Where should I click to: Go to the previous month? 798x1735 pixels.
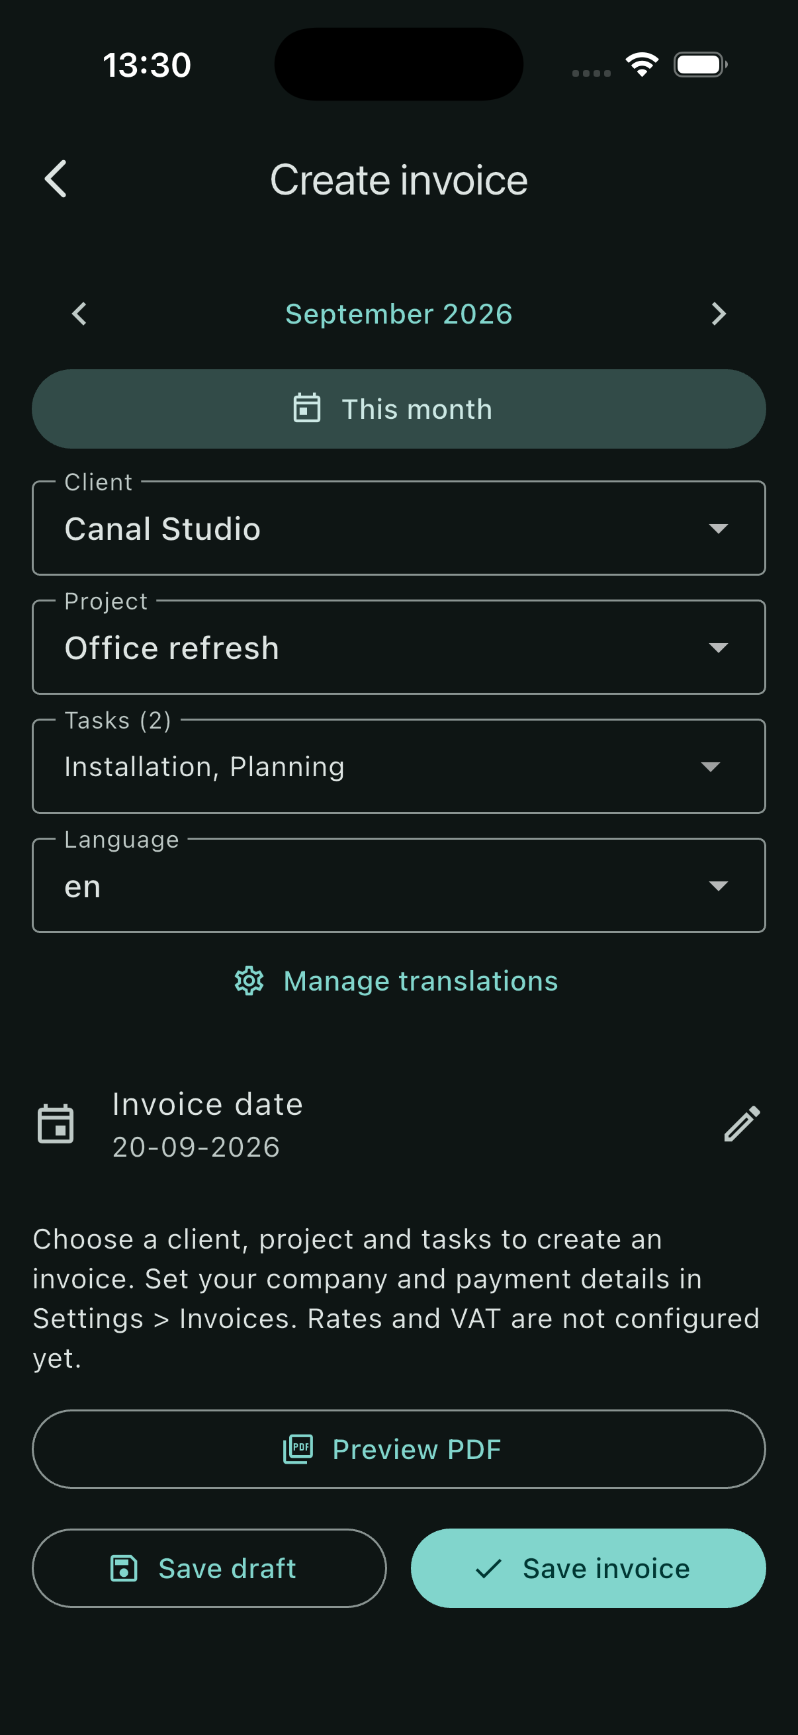(x=79, y=314)
